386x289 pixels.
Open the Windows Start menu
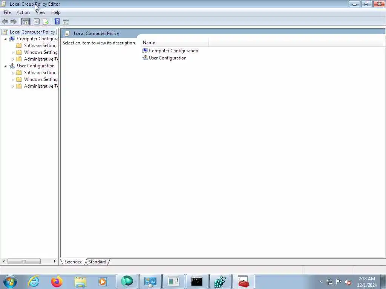[x=10, y=281]
